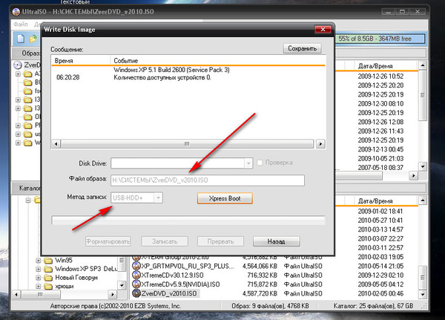
Task: Click the Записать button
Action: (165, 241)
